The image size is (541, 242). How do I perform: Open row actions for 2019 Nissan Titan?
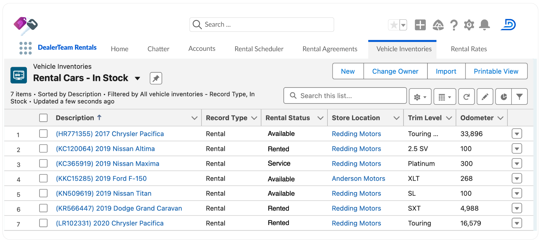517,193
